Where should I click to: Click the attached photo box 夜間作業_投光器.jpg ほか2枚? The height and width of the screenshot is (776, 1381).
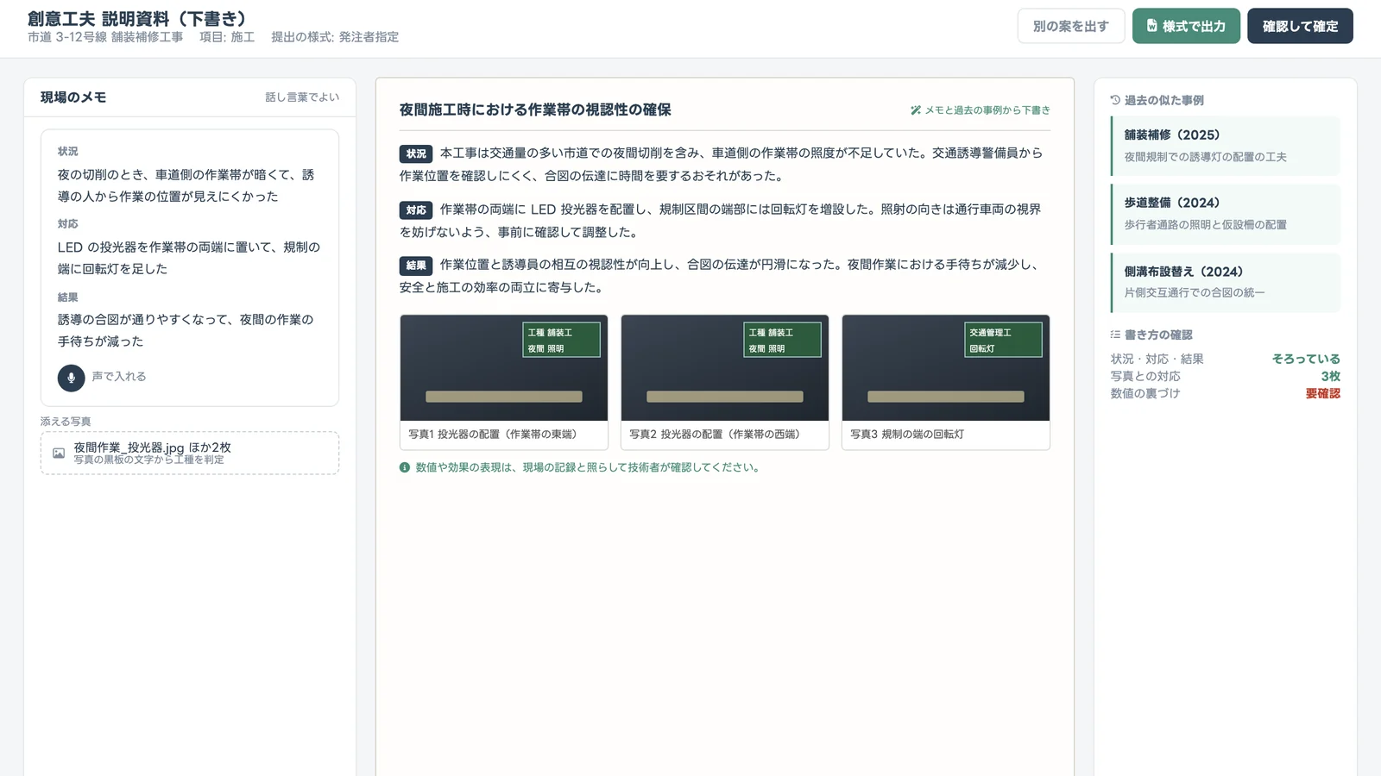click(190, 453)
